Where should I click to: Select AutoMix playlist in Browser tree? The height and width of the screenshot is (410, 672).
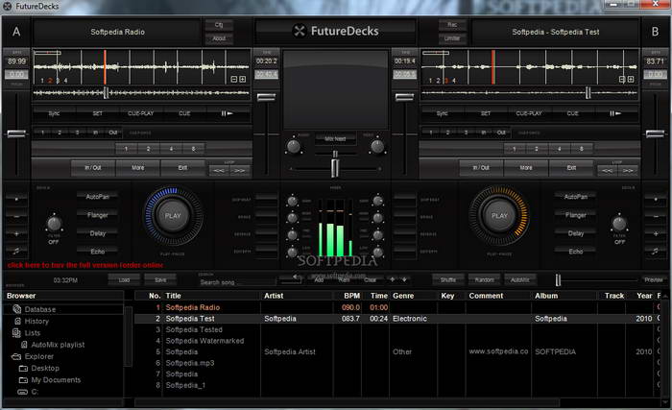(58, 345)
